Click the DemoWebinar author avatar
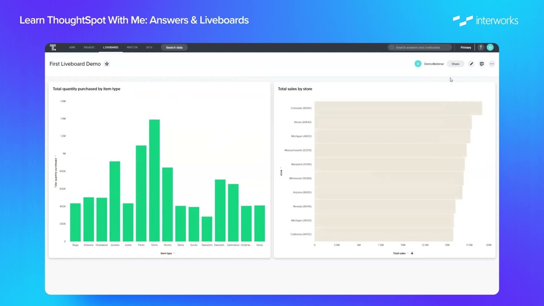This screenshot has height=306, width=544. [418, 64]
